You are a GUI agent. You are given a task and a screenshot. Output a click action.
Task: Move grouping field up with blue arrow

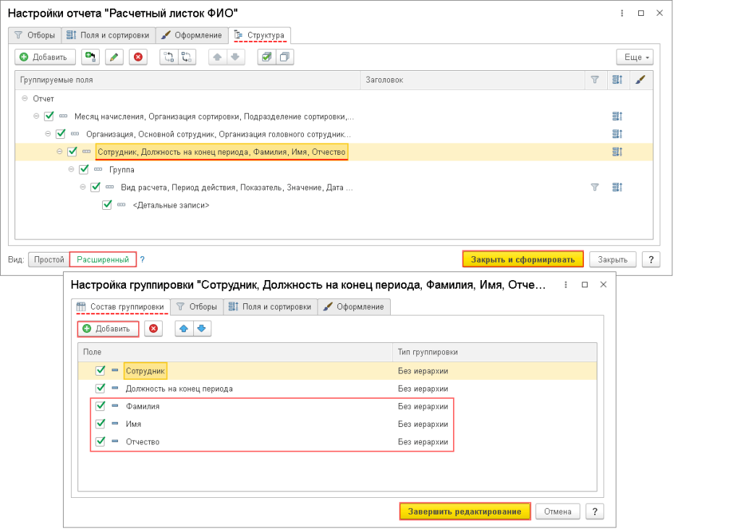[x=184, y=329]
